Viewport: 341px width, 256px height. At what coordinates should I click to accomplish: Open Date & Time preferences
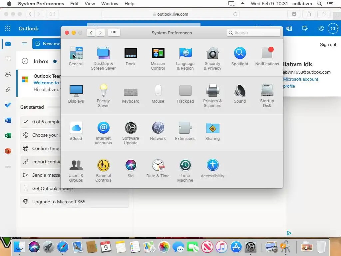[158, 168]
